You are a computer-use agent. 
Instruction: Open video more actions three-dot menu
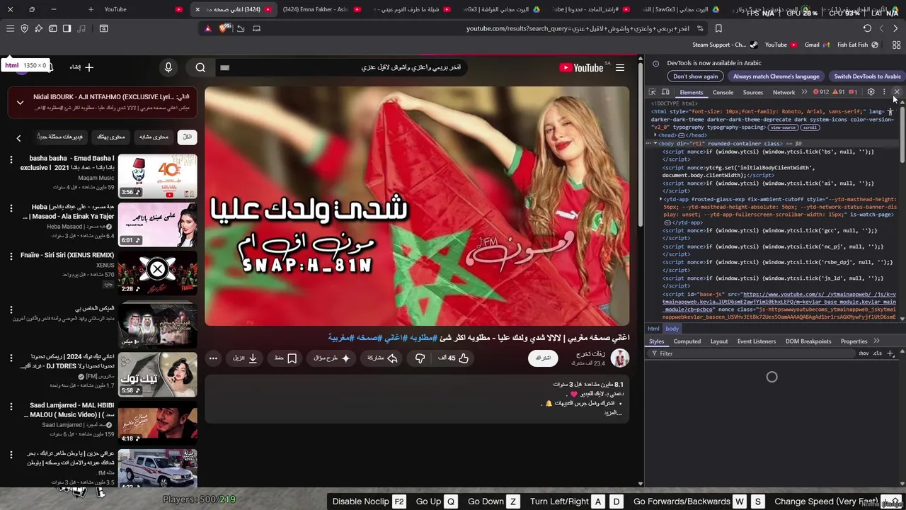(213, 358)
